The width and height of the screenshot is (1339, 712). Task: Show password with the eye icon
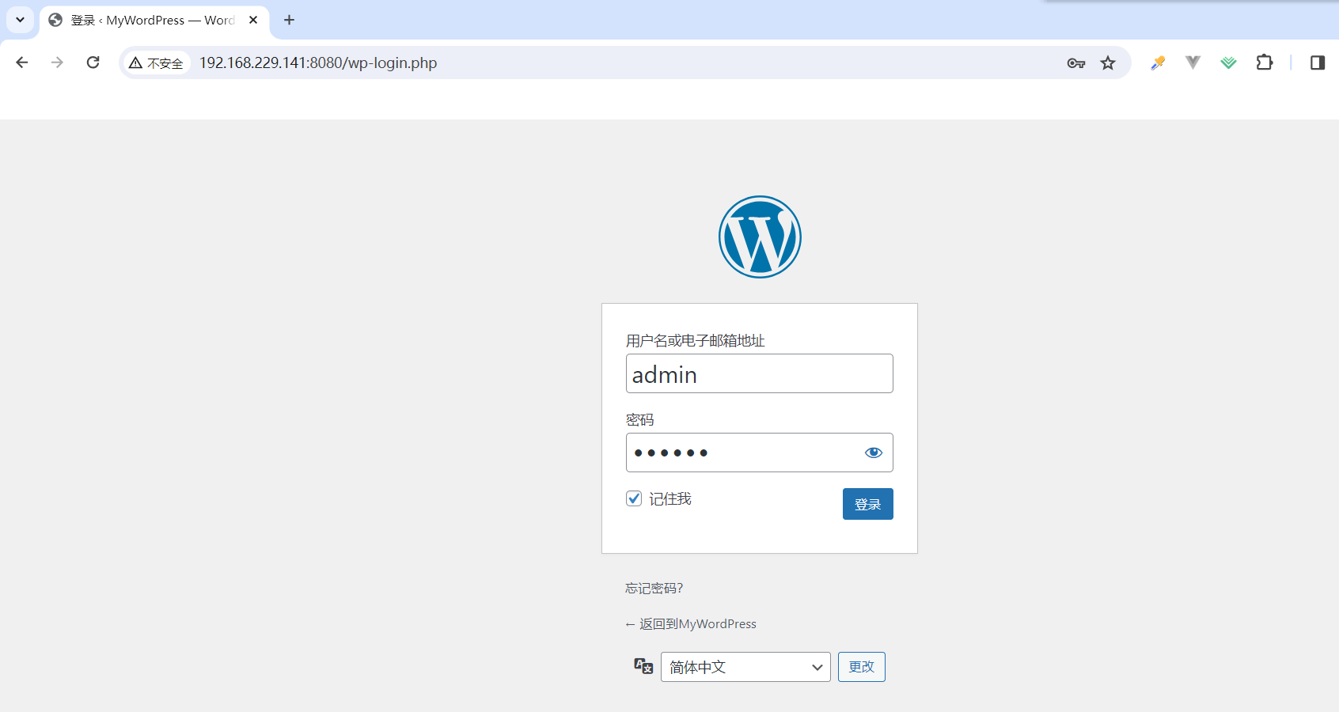tap(874, 453)
